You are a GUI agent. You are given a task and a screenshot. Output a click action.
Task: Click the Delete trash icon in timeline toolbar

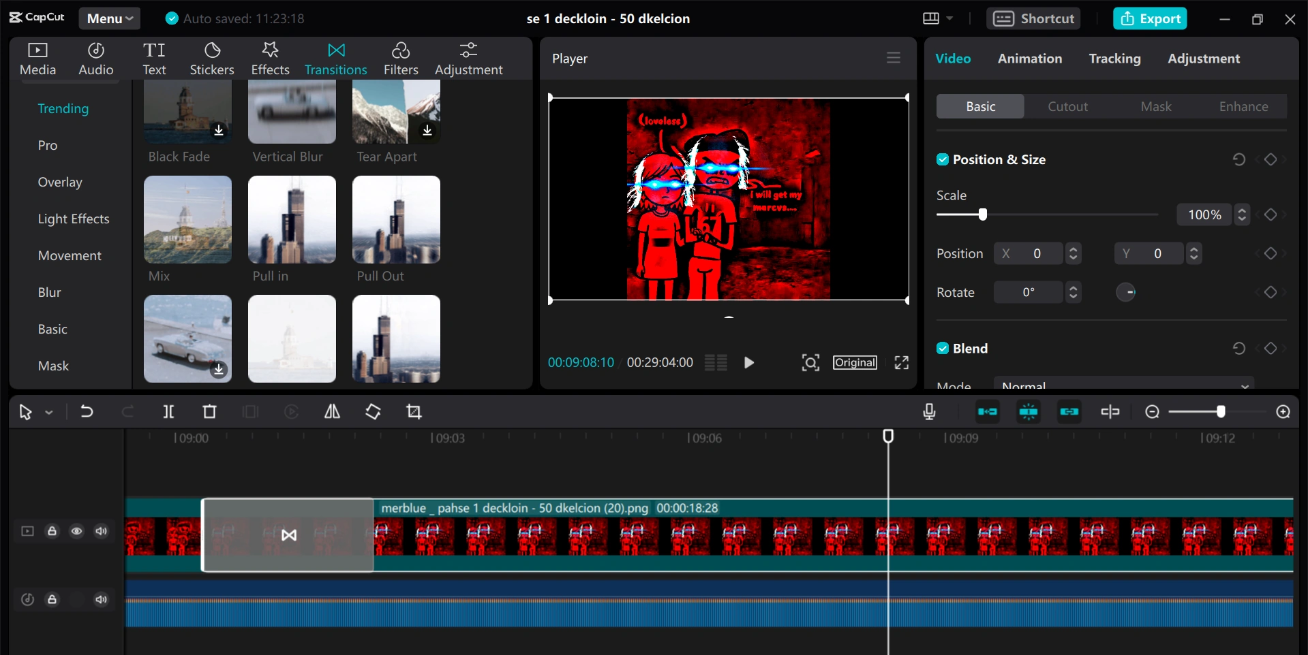pos(209,412)
